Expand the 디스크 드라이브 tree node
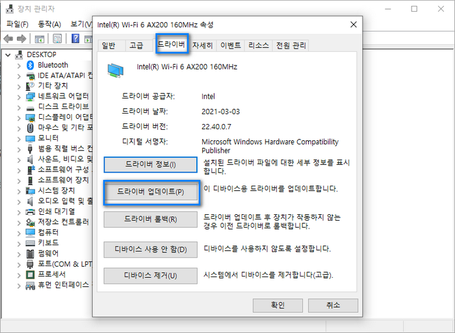Image resolution: width=455 pixels, height=333 pixels. [x=19, y=108]
